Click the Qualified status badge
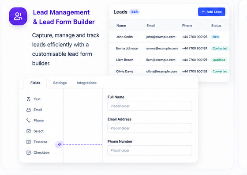The image size is (247, 175). tap(219, 60)
